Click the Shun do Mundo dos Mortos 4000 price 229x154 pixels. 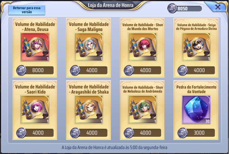pyautogui.click(x=142, y=70)
